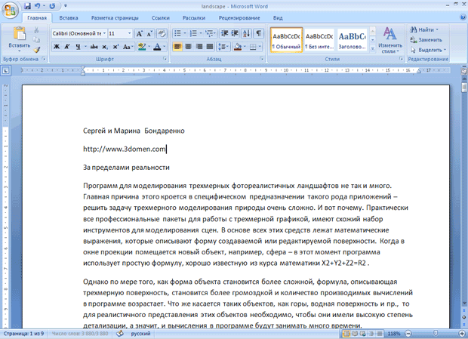
Task: Cut selection with scissors icon
Action: click(36, 30)
